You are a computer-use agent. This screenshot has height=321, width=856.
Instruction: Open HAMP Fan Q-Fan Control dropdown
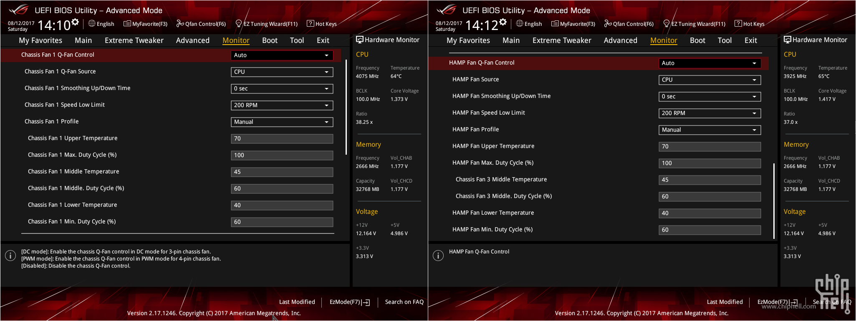tap(710, 63)
